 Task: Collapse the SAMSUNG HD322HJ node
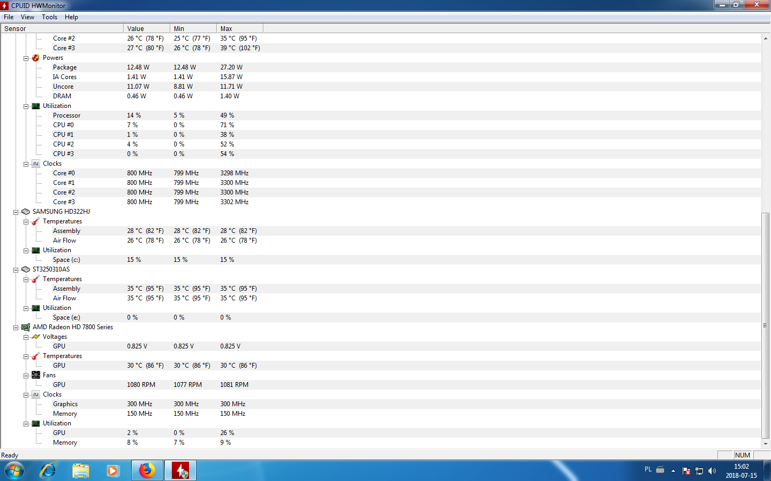tap(16, 212)
